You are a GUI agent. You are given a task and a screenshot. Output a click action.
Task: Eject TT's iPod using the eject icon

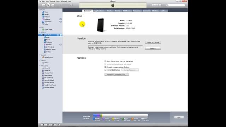click(61, 35)
